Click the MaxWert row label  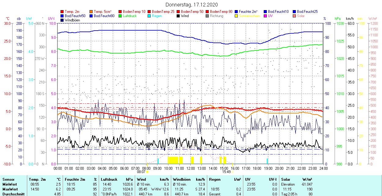coord(10,189)
